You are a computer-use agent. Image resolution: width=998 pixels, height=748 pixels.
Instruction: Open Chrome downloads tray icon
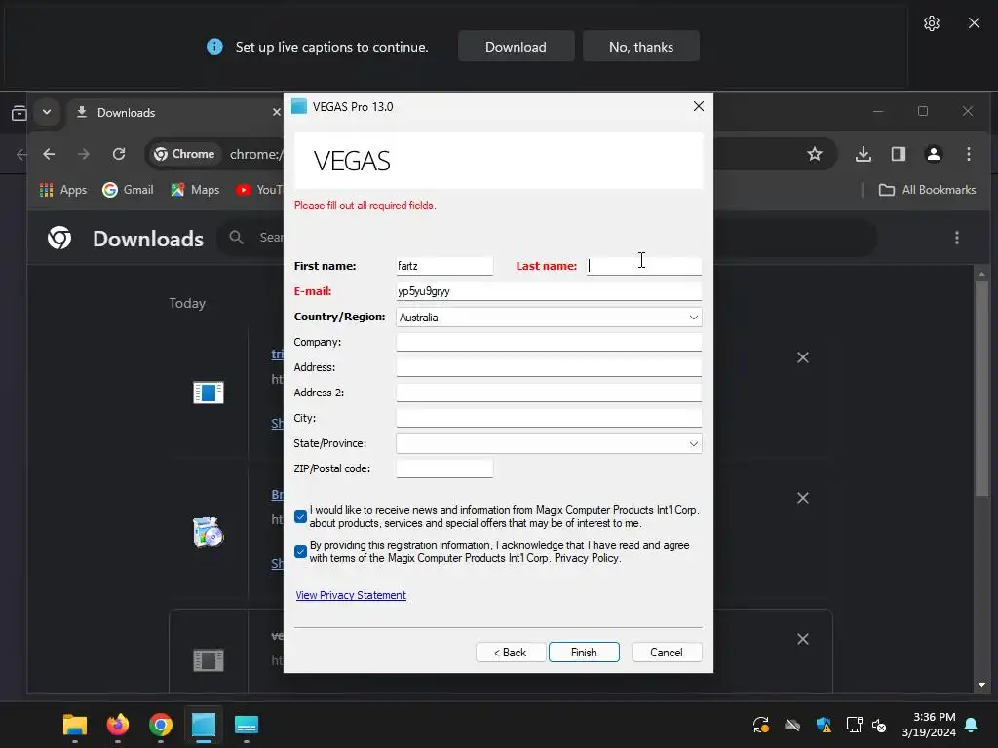pyautogui.click(x=864, y=154)
